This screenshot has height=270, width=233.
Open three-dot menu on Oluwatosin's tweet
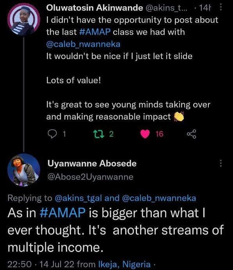point(221,8)
